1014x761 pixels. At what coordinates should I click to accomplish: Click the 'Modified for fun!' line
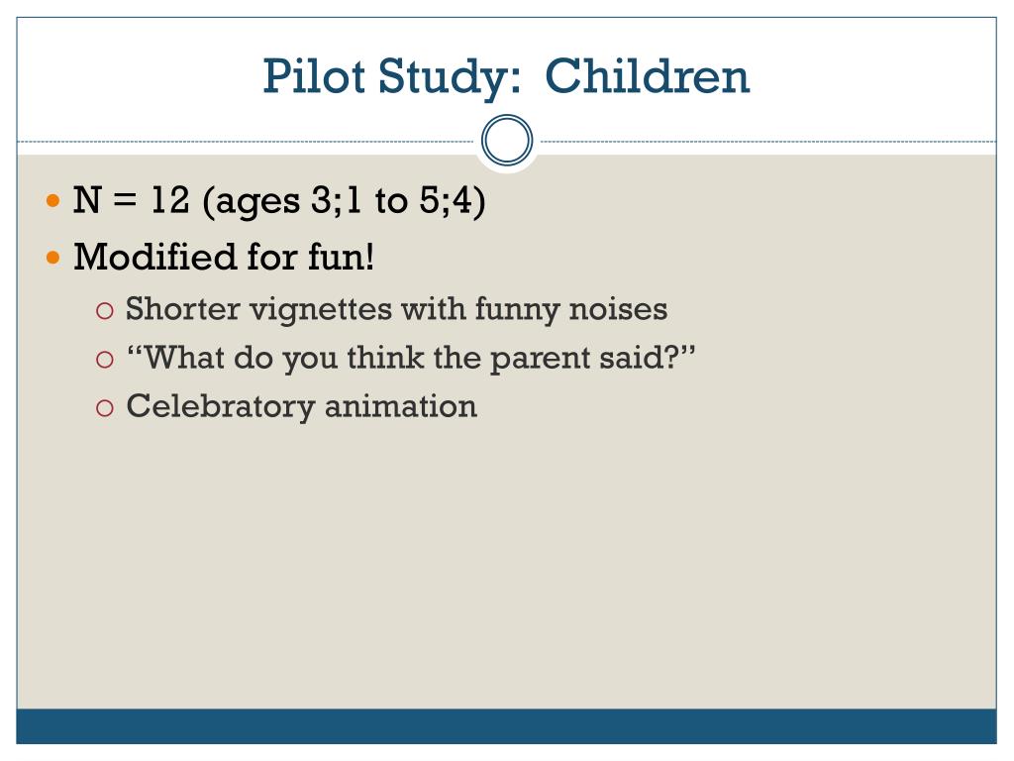pos(225,259)
